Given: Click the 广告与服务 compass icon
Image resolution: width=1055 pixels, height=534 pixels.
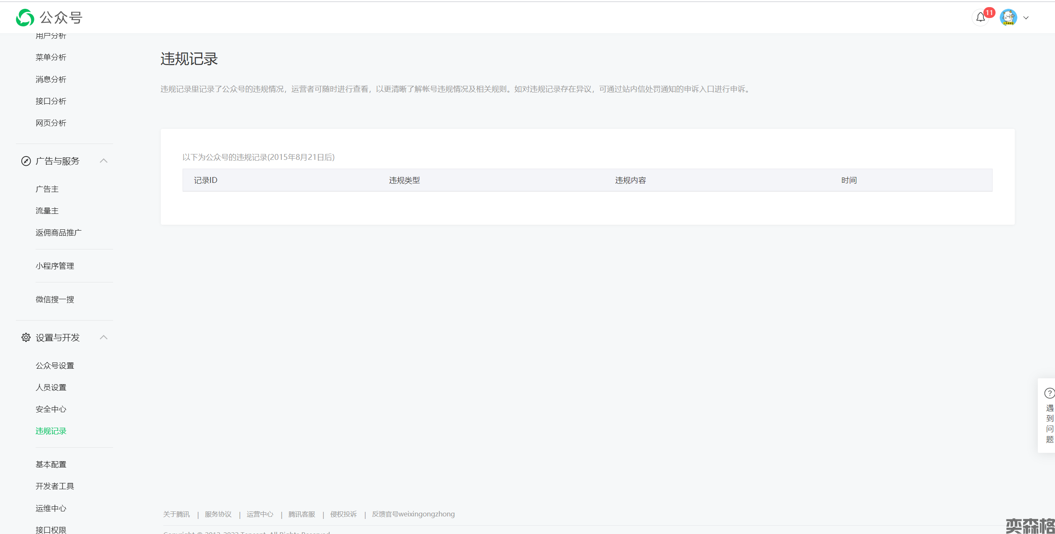Looking at the screenshot, I should (x=26, y=161).
